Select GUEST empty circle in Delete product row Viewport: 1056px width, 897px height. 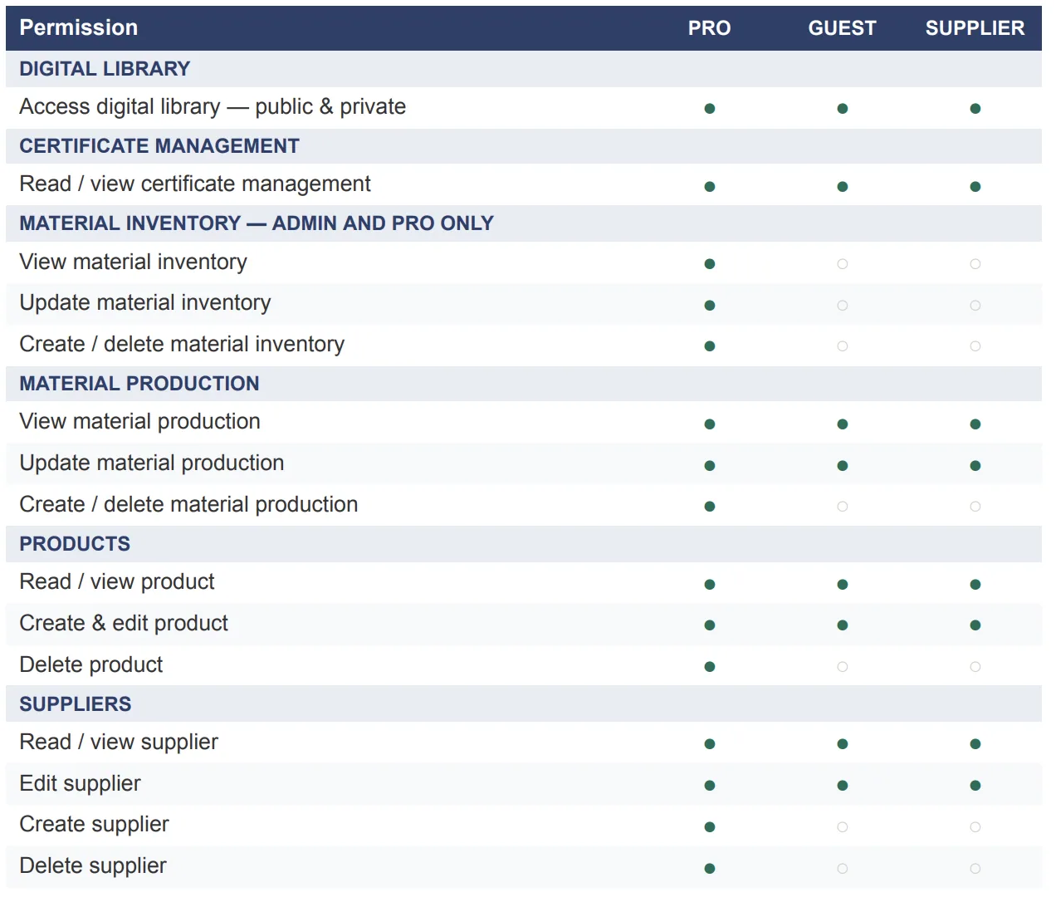click(x=843, y=667)
